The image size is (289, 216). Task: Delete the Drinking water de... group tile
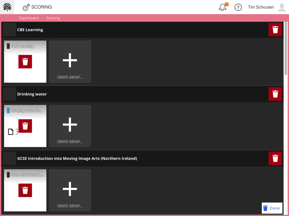click(x=25, y=126)
